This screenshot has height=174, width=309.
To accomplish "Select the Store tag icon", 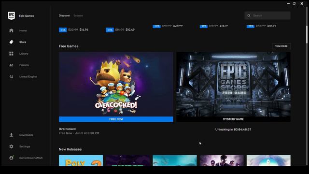I will (12, 42).
